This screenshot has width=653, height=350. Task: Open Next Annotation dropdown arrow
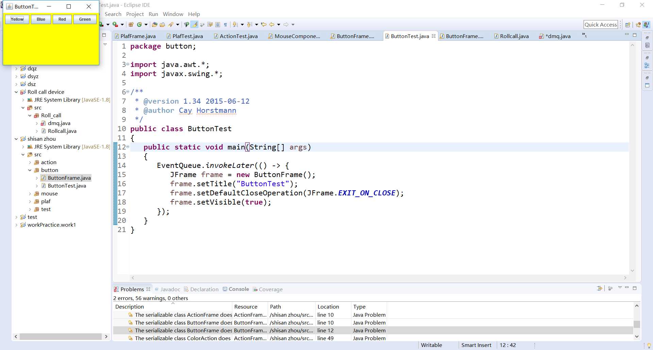[242, 24]
